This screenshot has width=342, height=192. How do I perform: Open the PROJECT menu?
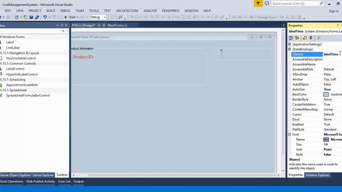35,11
